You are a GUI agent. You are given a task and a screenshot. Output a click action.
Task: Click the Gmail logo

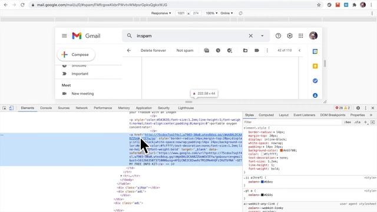(86, 36)
